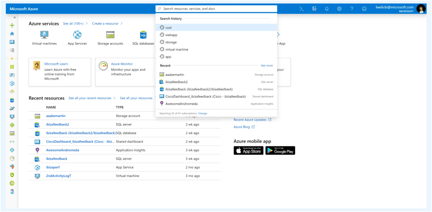Open All services list icon in sidebar
The height and width of the screenshot is (212, 432).
12,50
